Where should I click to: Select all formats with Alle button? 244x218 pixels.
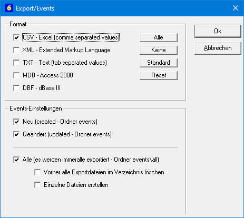tap(159, 37)
